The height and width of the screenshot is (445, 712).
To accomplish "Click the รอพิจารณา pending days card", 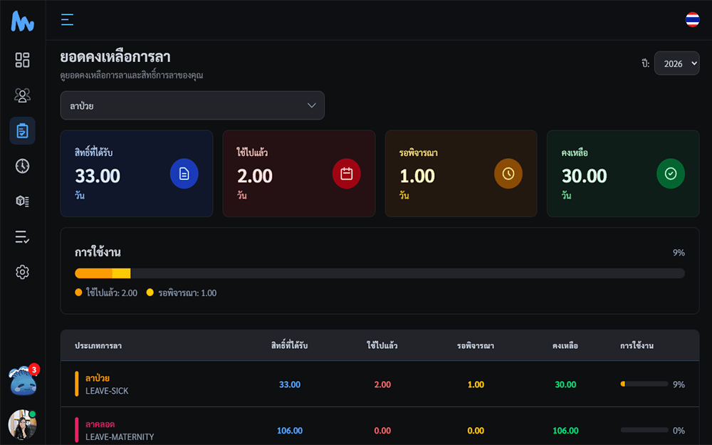I will point(461,173).
